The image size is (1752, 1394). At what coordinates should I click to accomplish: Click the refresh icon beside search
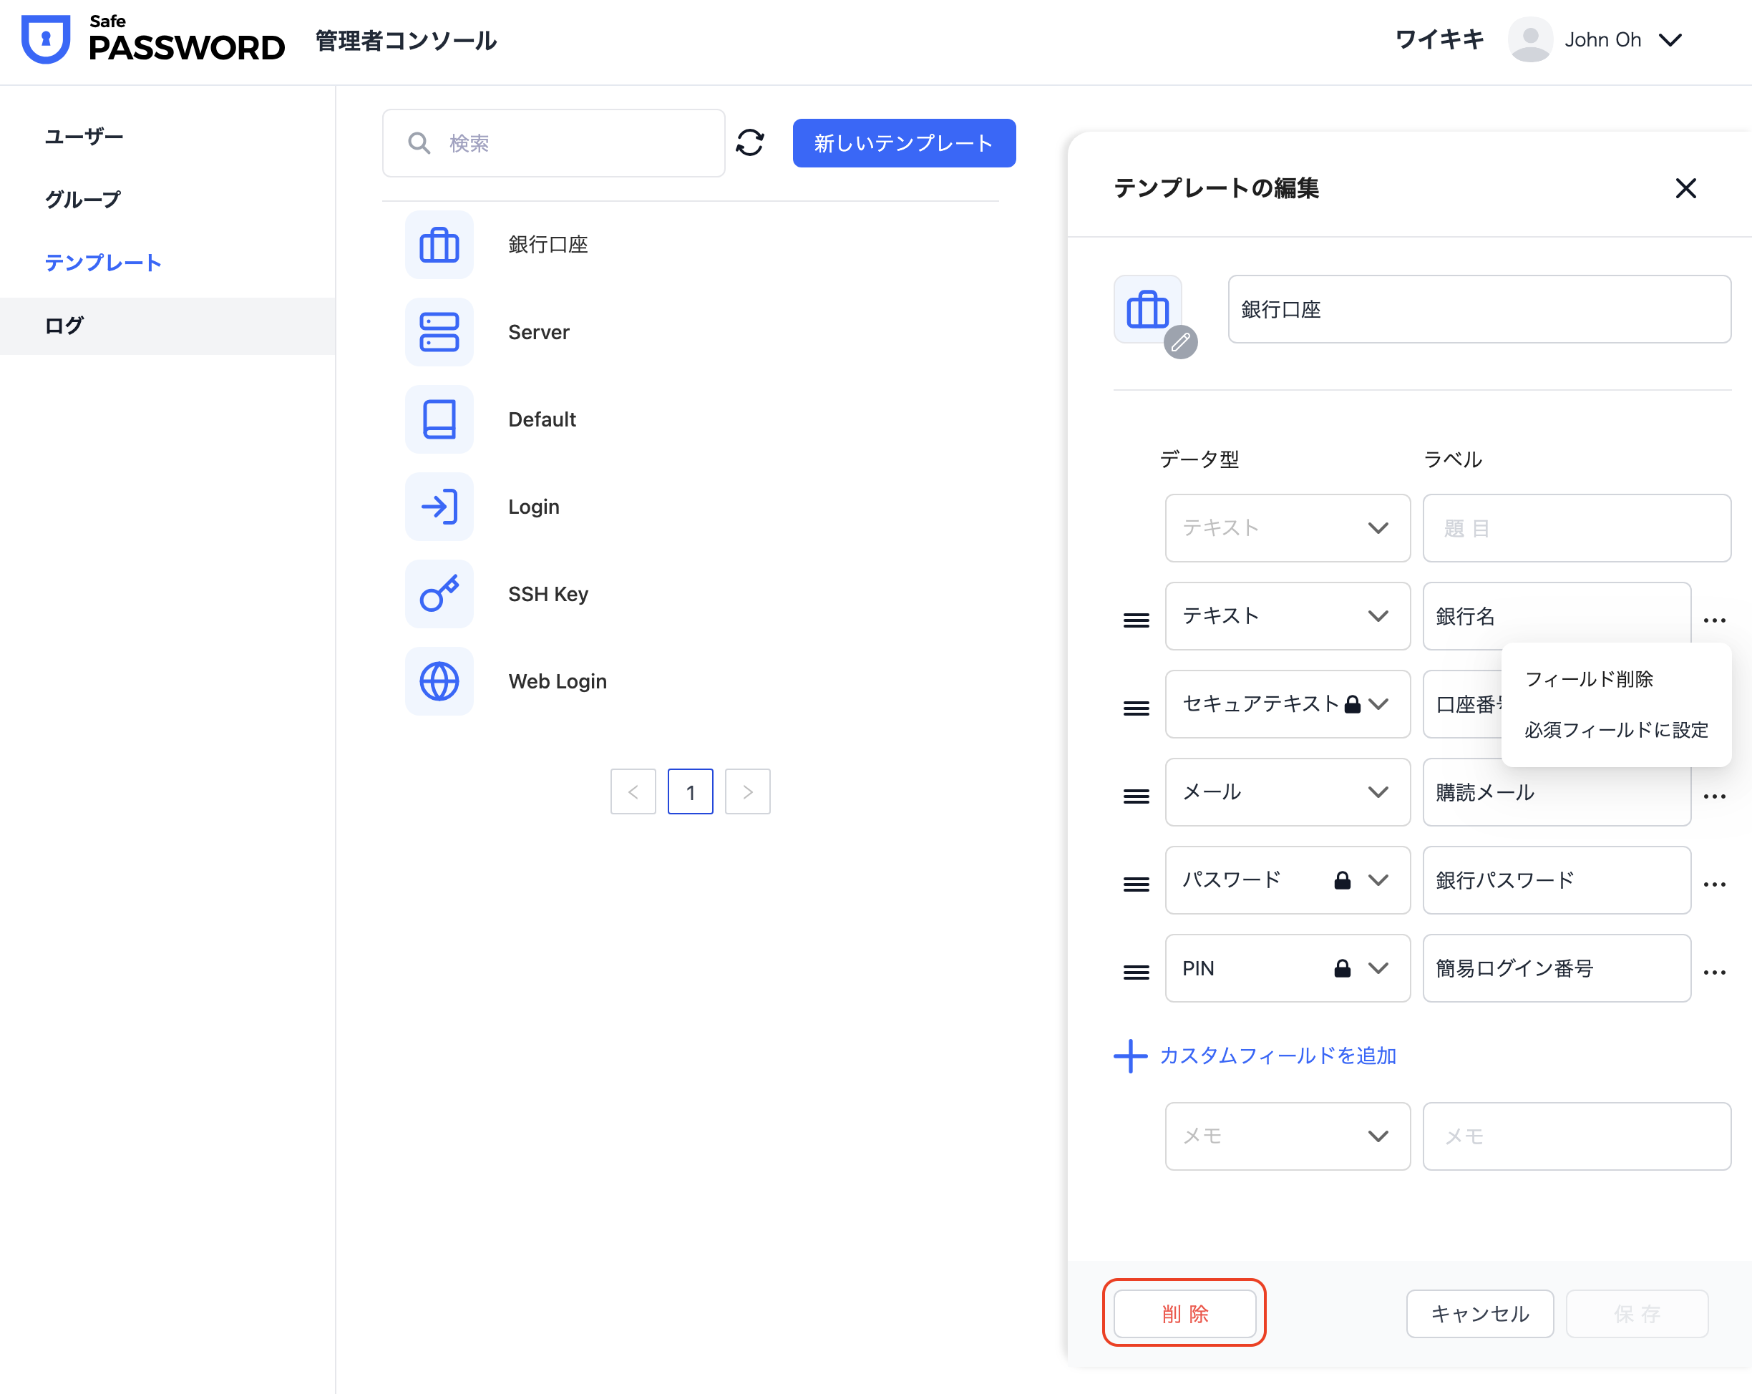[x=749, y=143]
